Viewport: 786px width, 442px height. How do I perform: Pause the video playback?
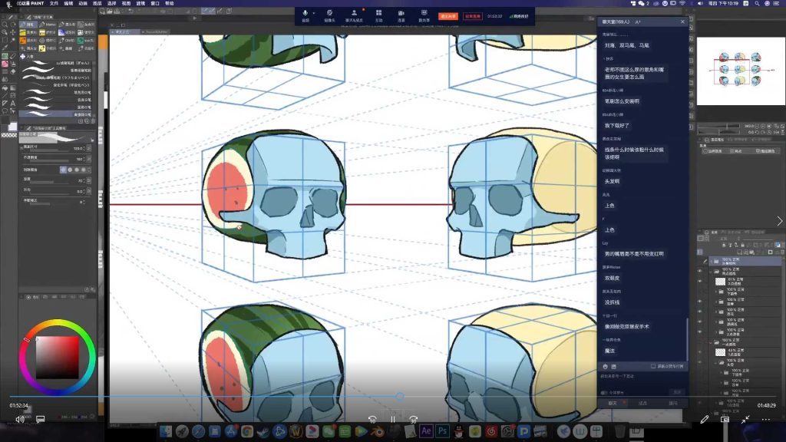click(x=393, y=420)
